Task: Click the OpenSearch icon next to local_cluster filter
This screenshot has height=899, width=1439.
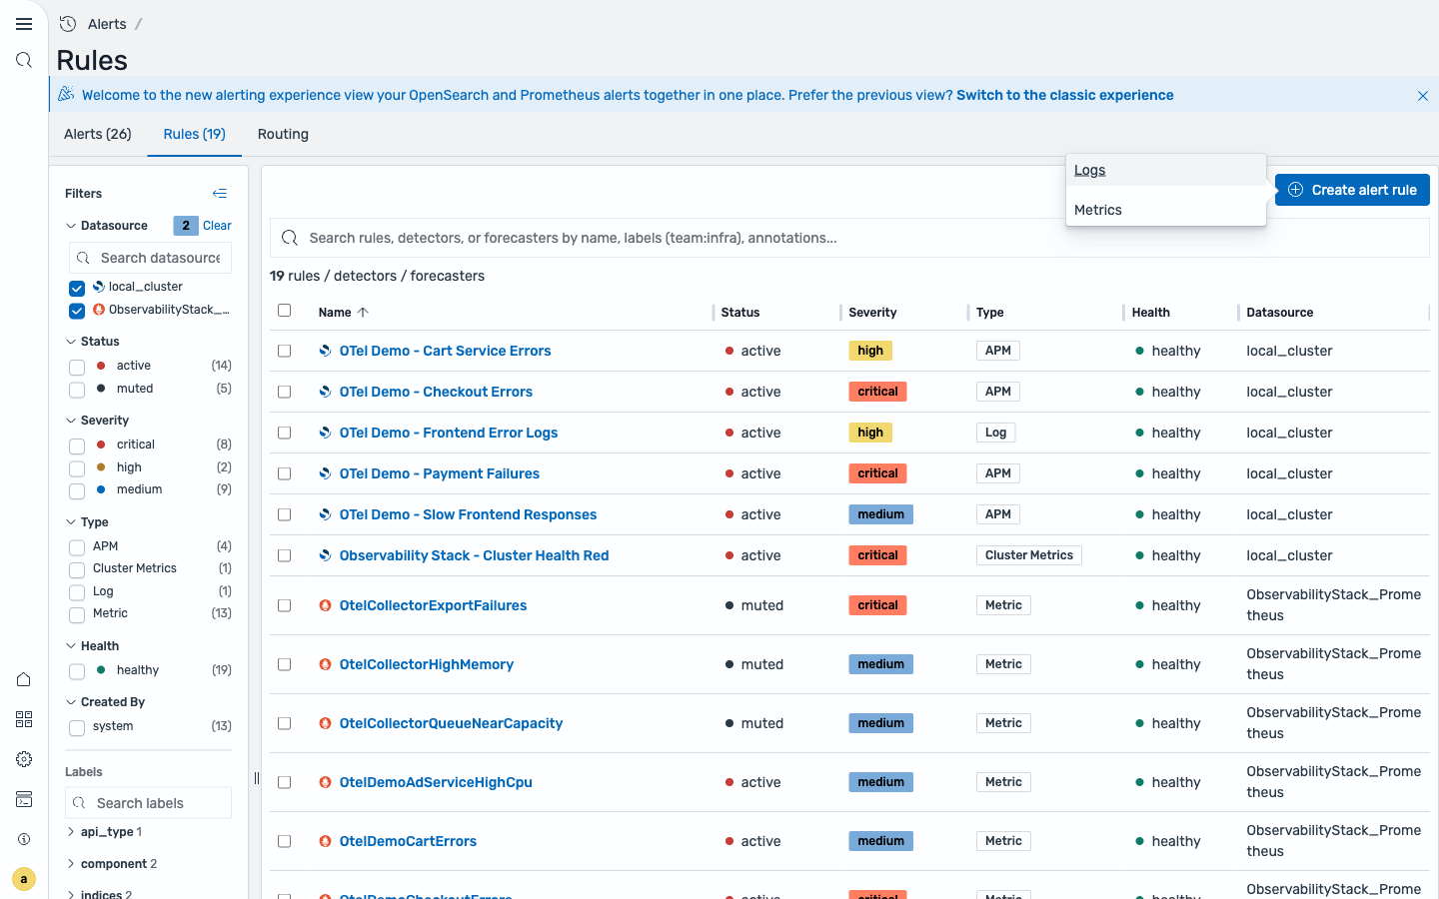Action: pos(99,287)
